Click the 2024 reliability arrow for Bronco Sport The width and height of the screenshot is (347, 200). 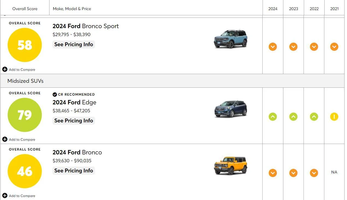pos(273,47)
